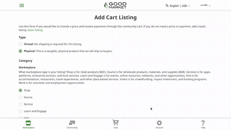Choose the Source marketplace option

point(20,97)
